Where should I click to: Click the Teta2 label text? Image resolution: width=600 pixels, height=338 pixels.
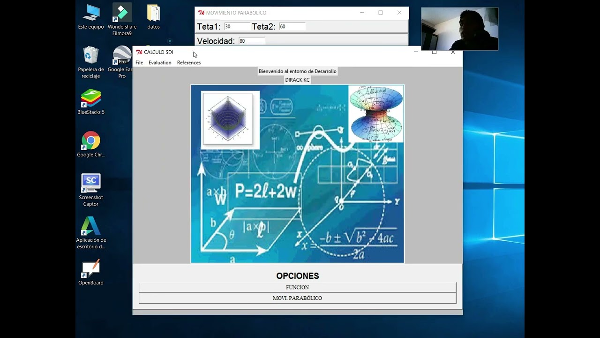(264, 27)
